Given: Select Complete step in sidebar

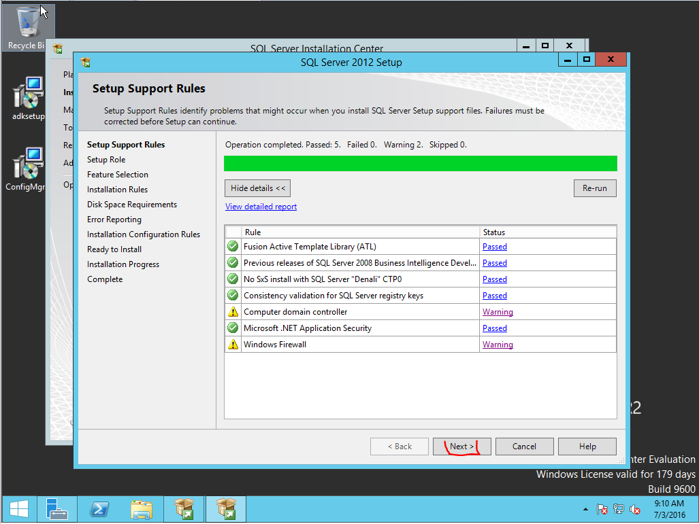Looking at the screenshot, I should click(x=105, y=279).
